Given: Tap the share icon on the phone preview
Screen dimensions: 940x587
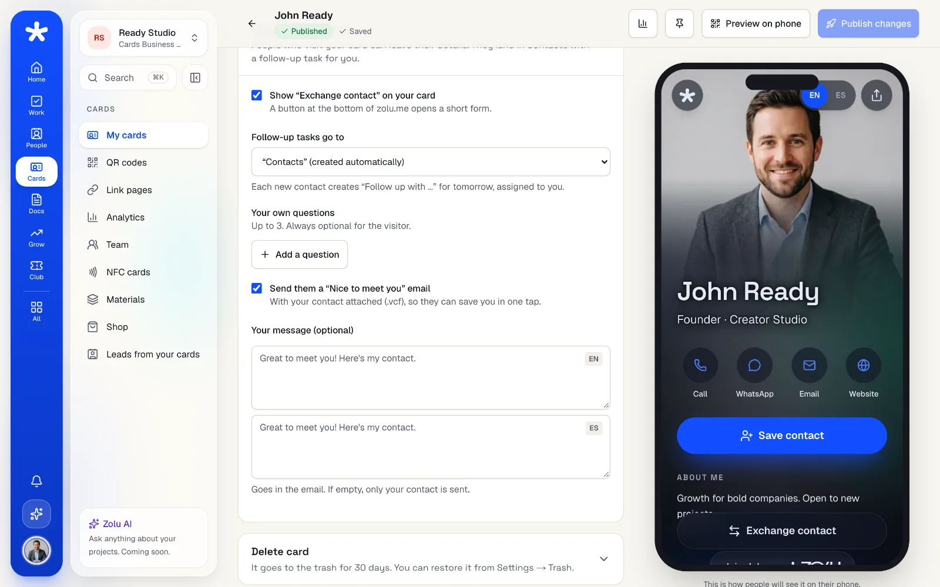Looking at the screenshot, I should click(x=877, y=95).
